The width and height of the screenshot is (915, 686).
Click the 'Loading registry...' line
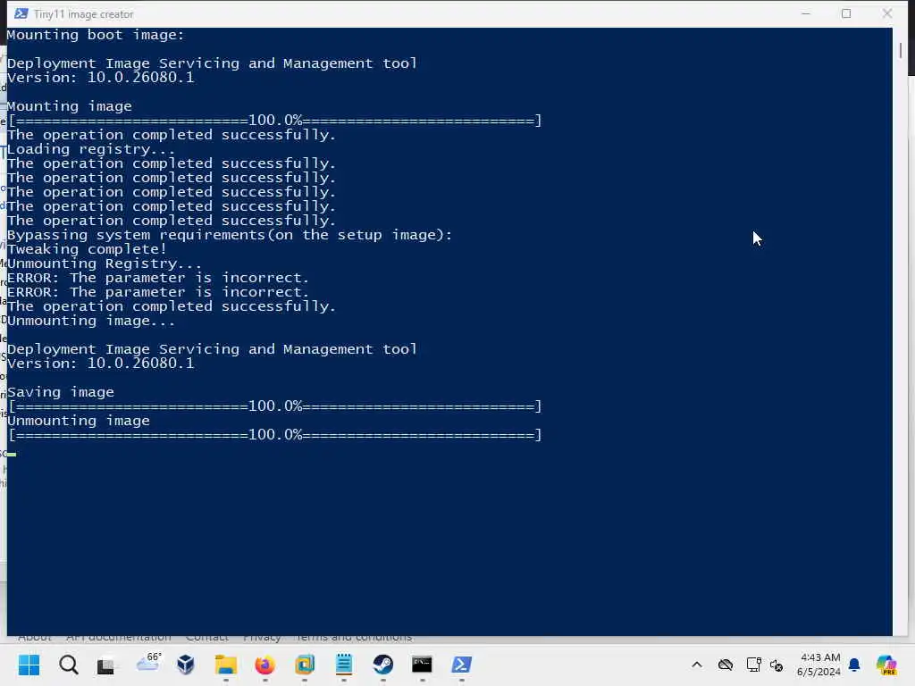(x=91, y=149)
